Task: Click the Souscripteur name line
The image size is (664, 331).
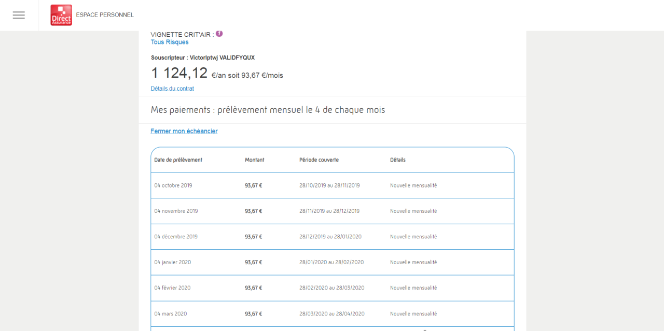Action: click(203, 57)
